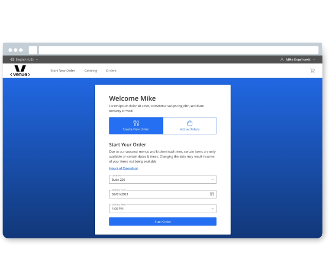330x278 pixels.
Task: Open the shopping cart icon
Action: point(312,71)
